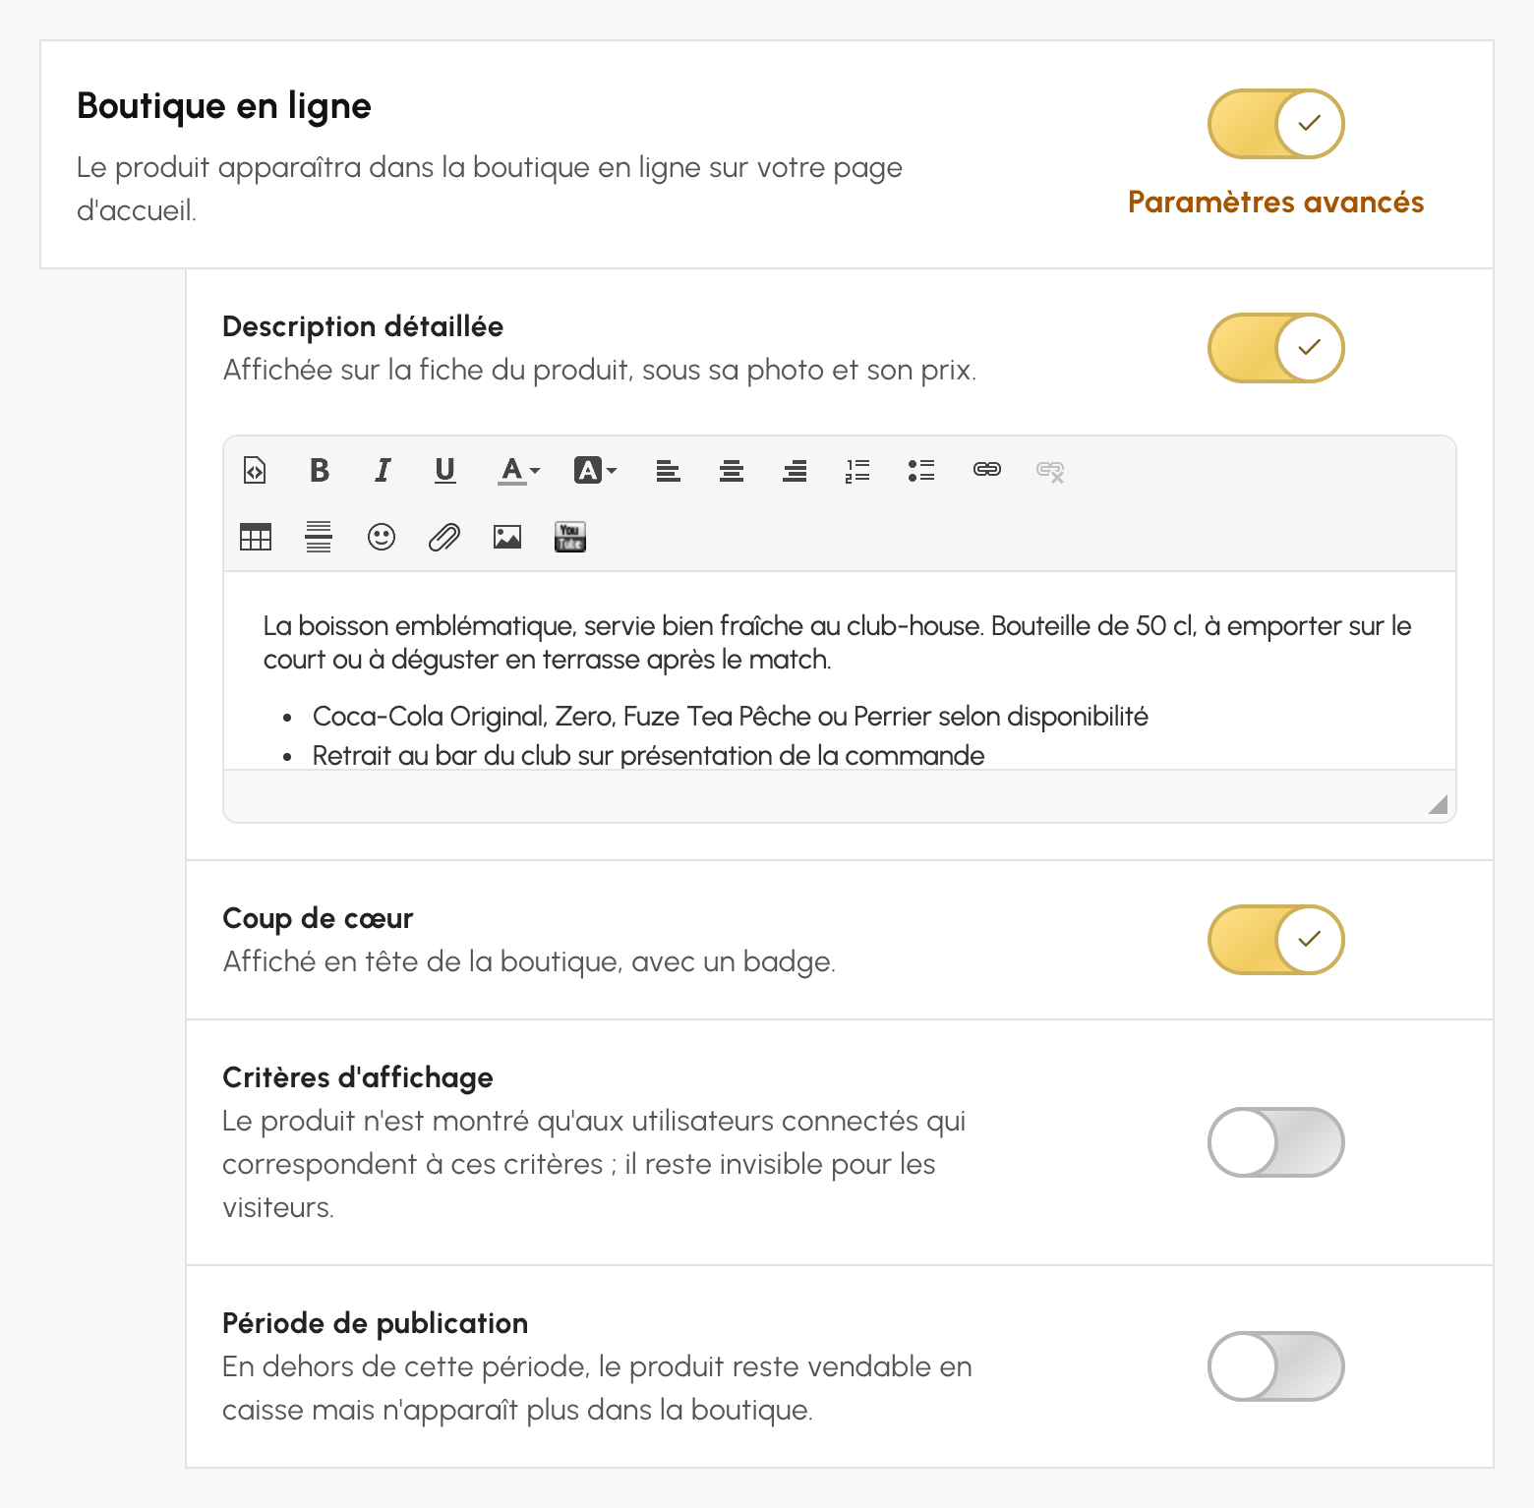Screen dimensions: 1534x1508
Task: Insert an emoji smiley
Action: tap(382, 537)
